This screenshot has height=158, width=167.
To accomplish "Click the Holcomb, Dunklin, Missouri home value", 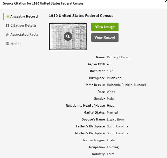I will point(126,85).
